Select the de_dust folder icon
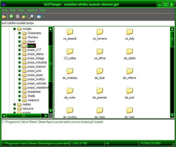The width and height of the screenshot is (176, 147). coord(100,71)
